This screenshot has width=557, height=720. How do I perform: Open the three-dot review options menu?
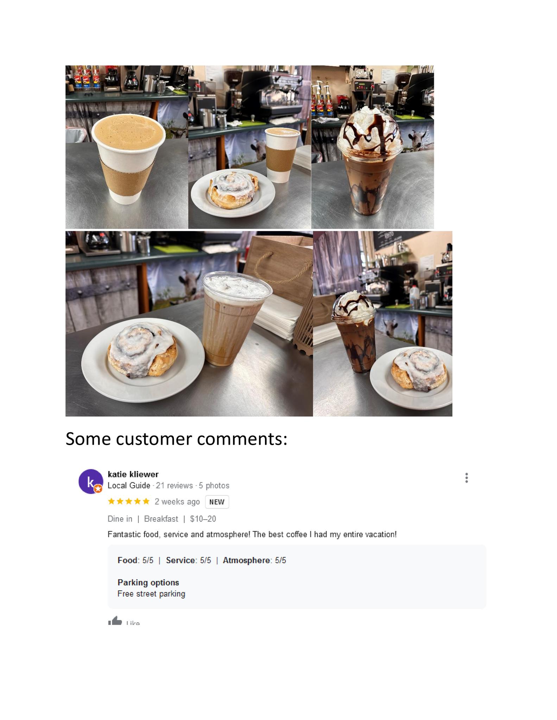pyautogui.click(x=467, y=478)
